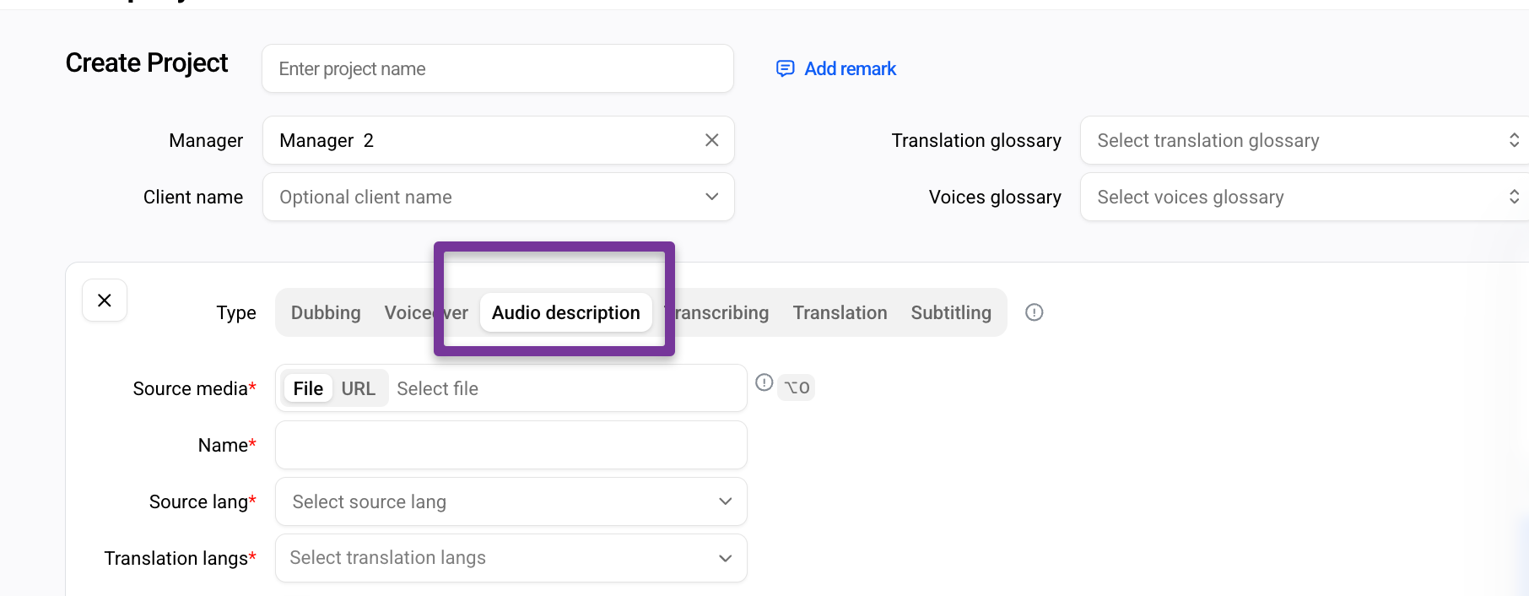Choose the Dubbing type option

[x=326, y=312]
